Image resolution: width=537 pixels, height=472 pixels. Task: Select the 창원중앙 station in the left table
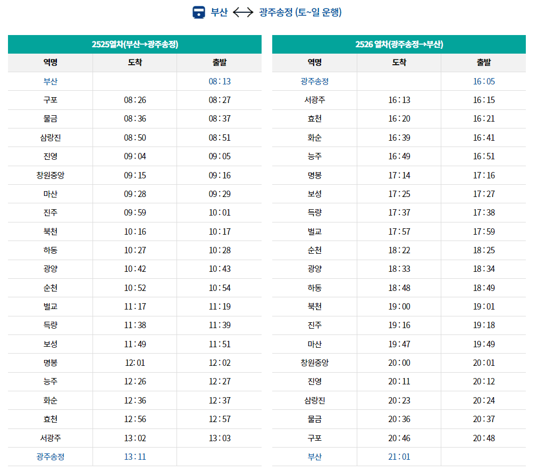tap(50, 175)
